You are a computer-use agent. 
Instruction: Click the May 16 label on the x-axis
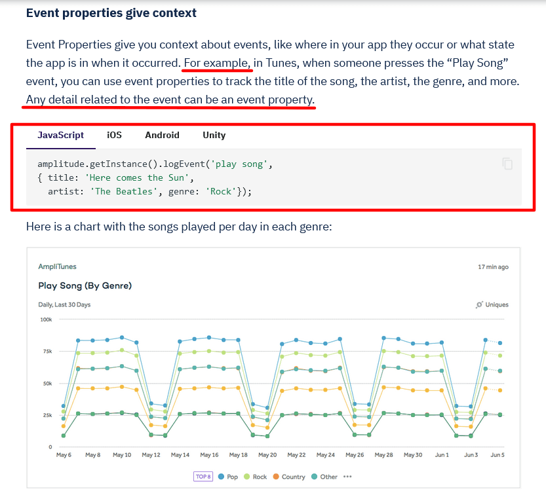coord(209,455)
